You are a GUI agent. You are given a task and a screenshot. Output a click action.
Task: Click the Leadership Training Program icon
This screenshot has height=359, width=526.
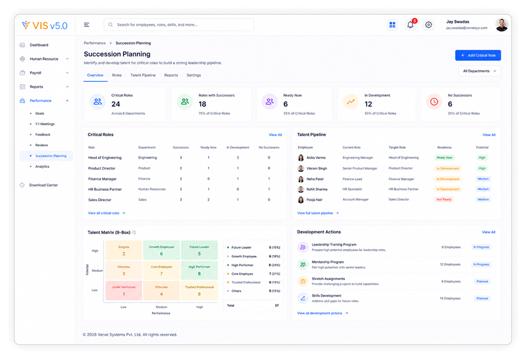tap(303, 247)
